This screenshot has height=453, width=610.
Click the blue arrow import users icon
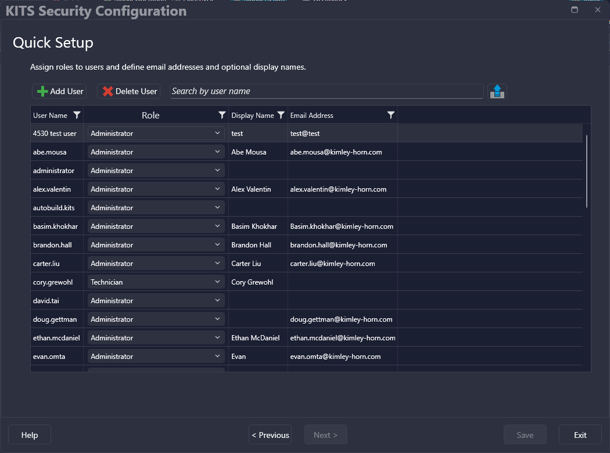497,91
